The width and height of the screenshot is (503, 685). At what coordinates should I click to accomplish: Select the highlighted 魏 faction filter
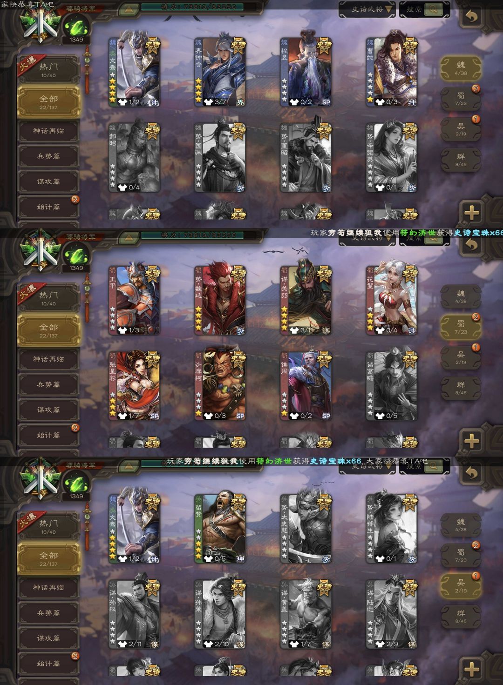(461, 68)
